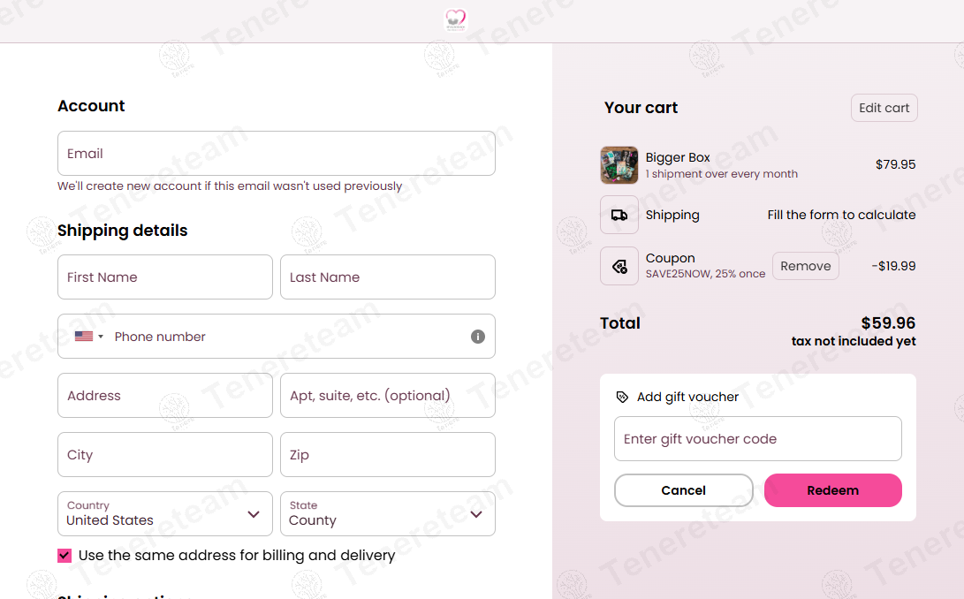Image resolution: width=964 pixels, height=599 pixels.
Task: Click the heart logo at top
Action: point(456,19)
